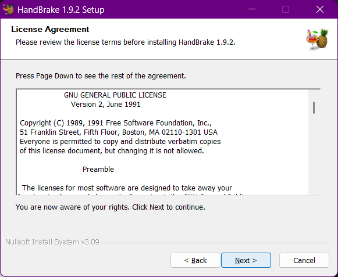The image size is (338, 277).
Task: Go back with the Back button
Action: [x=195, y=260]
